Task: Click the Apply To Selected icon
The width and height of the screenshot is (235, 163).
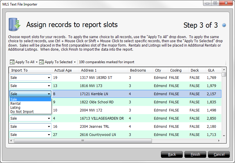Action: [x=42, y=62]
